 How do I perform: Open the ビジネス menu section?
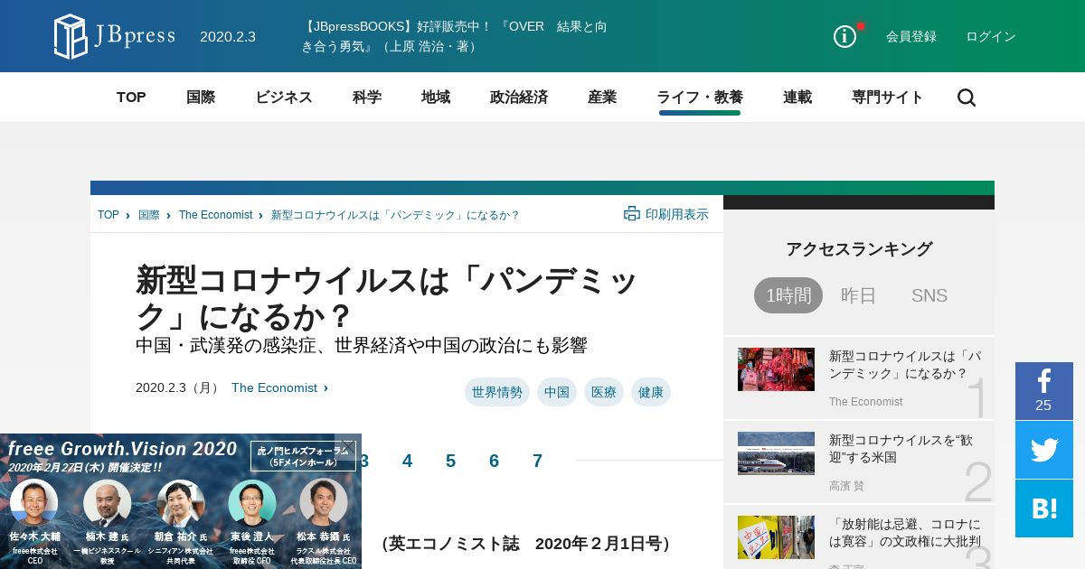pyautogui.click(x=284, y=98)
